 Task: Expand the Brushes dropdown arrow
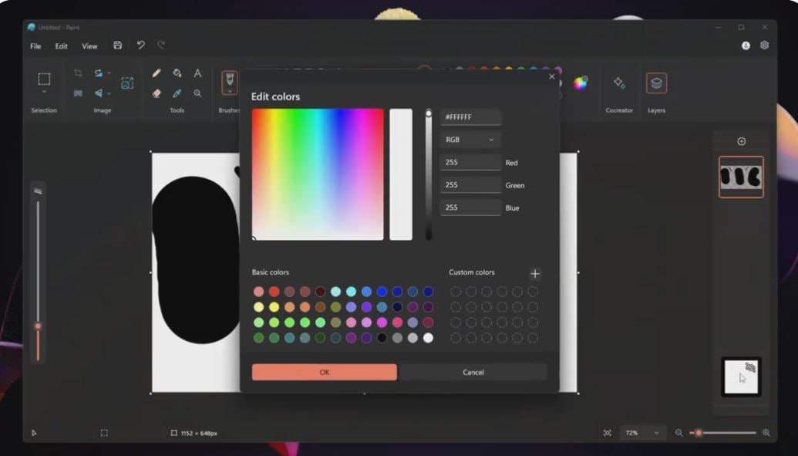click(230, 92)
